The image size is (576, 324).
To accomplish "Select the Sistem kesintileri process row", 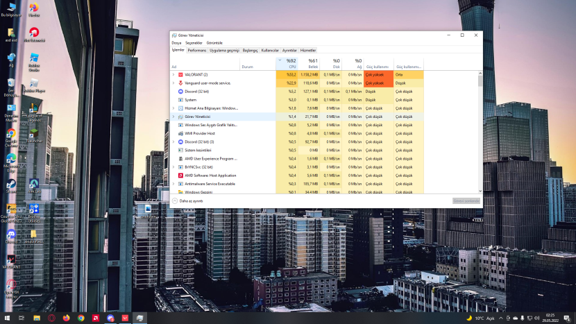I will 296,151.
